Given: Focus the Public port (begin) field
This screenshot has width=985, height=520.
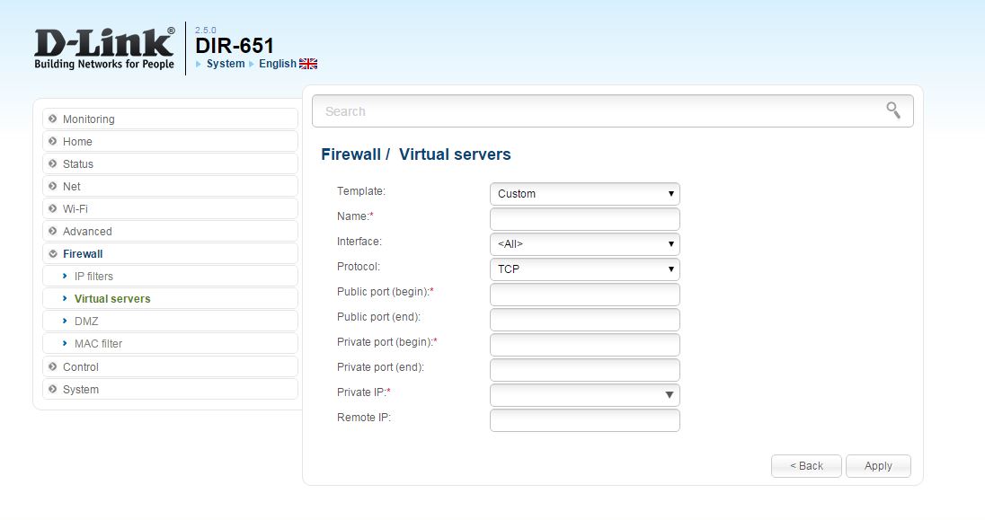Looking at the screenshot, I should tap(585, 294).
